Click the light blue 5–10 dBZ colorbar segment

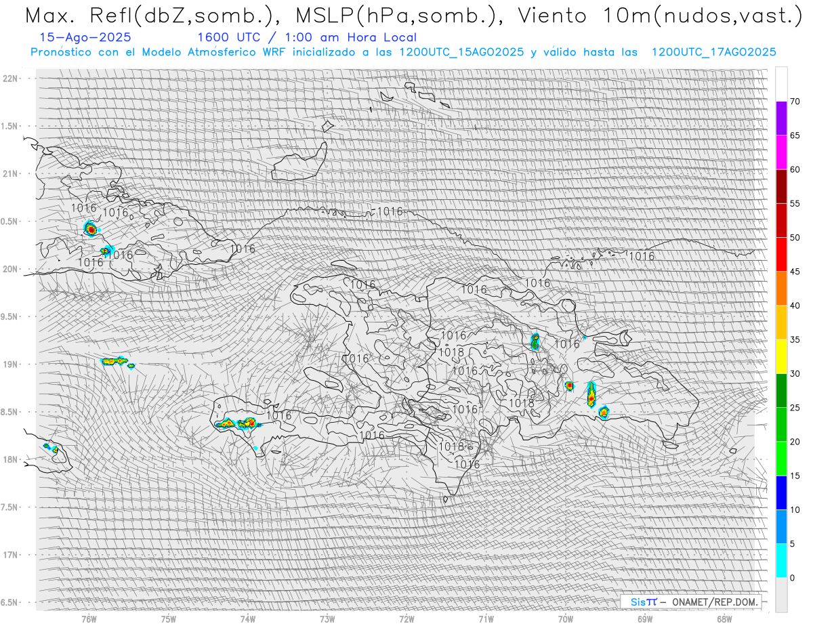781,526
